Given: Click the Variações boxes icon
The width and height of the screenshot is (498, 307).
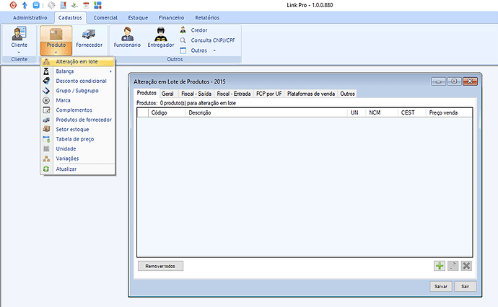Looking at the screenshot, I should click(46, 159).
